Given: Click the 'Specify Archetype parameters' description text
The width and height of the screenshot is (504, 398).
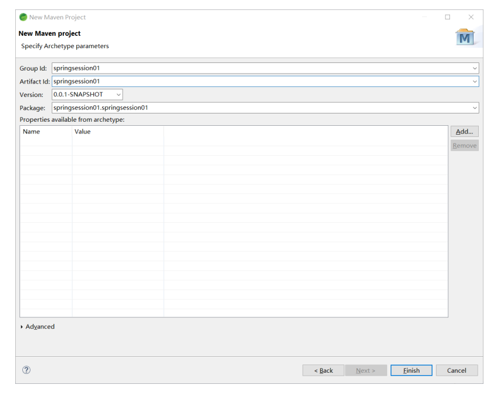Looking at the screenshot, I should coord(65,46).
